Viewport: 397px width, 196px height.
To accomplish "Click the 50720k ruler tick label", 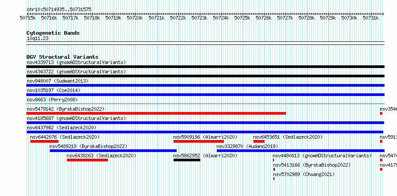I will [135, 18].
